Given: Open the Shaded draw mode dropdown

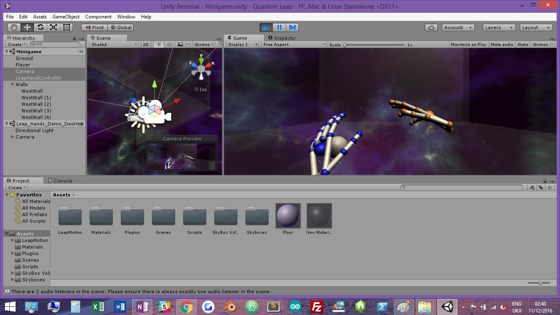Looking at the screenshot, I should click(114, 44).
